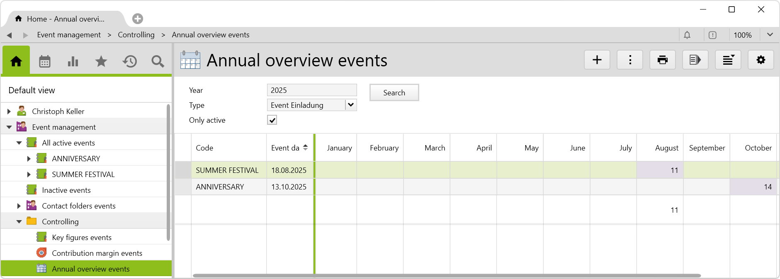Viewport: 780px width, 279px height.
Task: Click the plus button to add new
Action: point(597,60)
